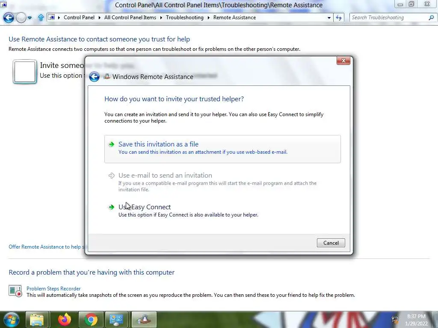Open Windows Explorer from taskbar

coord(37,319)
